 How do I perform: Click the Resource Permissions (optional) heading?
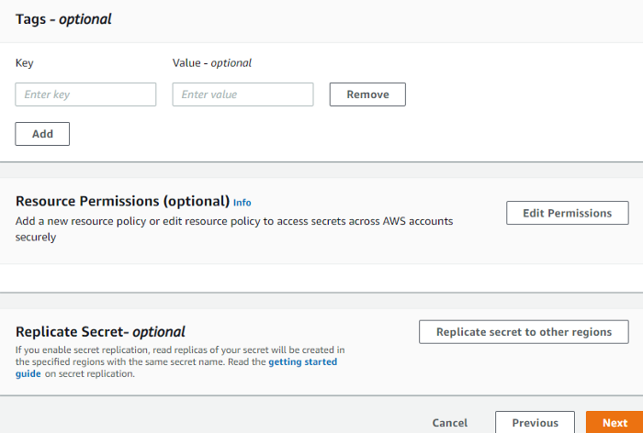pyautogui.click(x=122, y=201)
